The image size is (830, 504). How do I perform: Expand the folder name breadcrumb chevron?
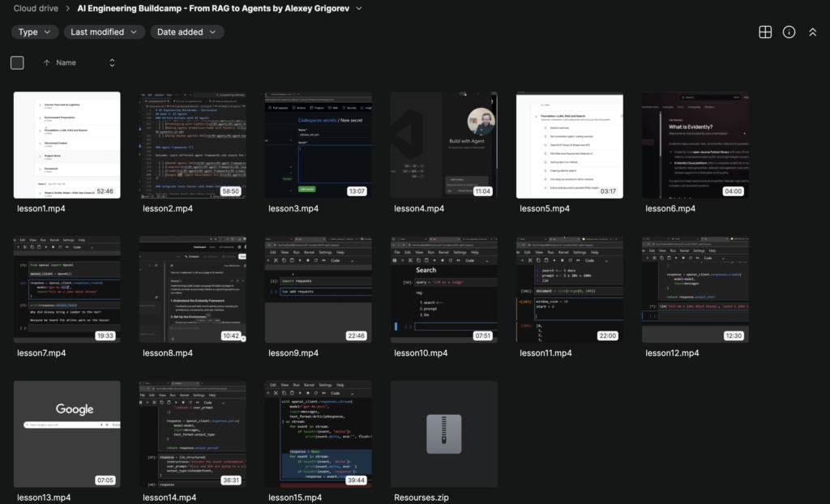(359, 8)
